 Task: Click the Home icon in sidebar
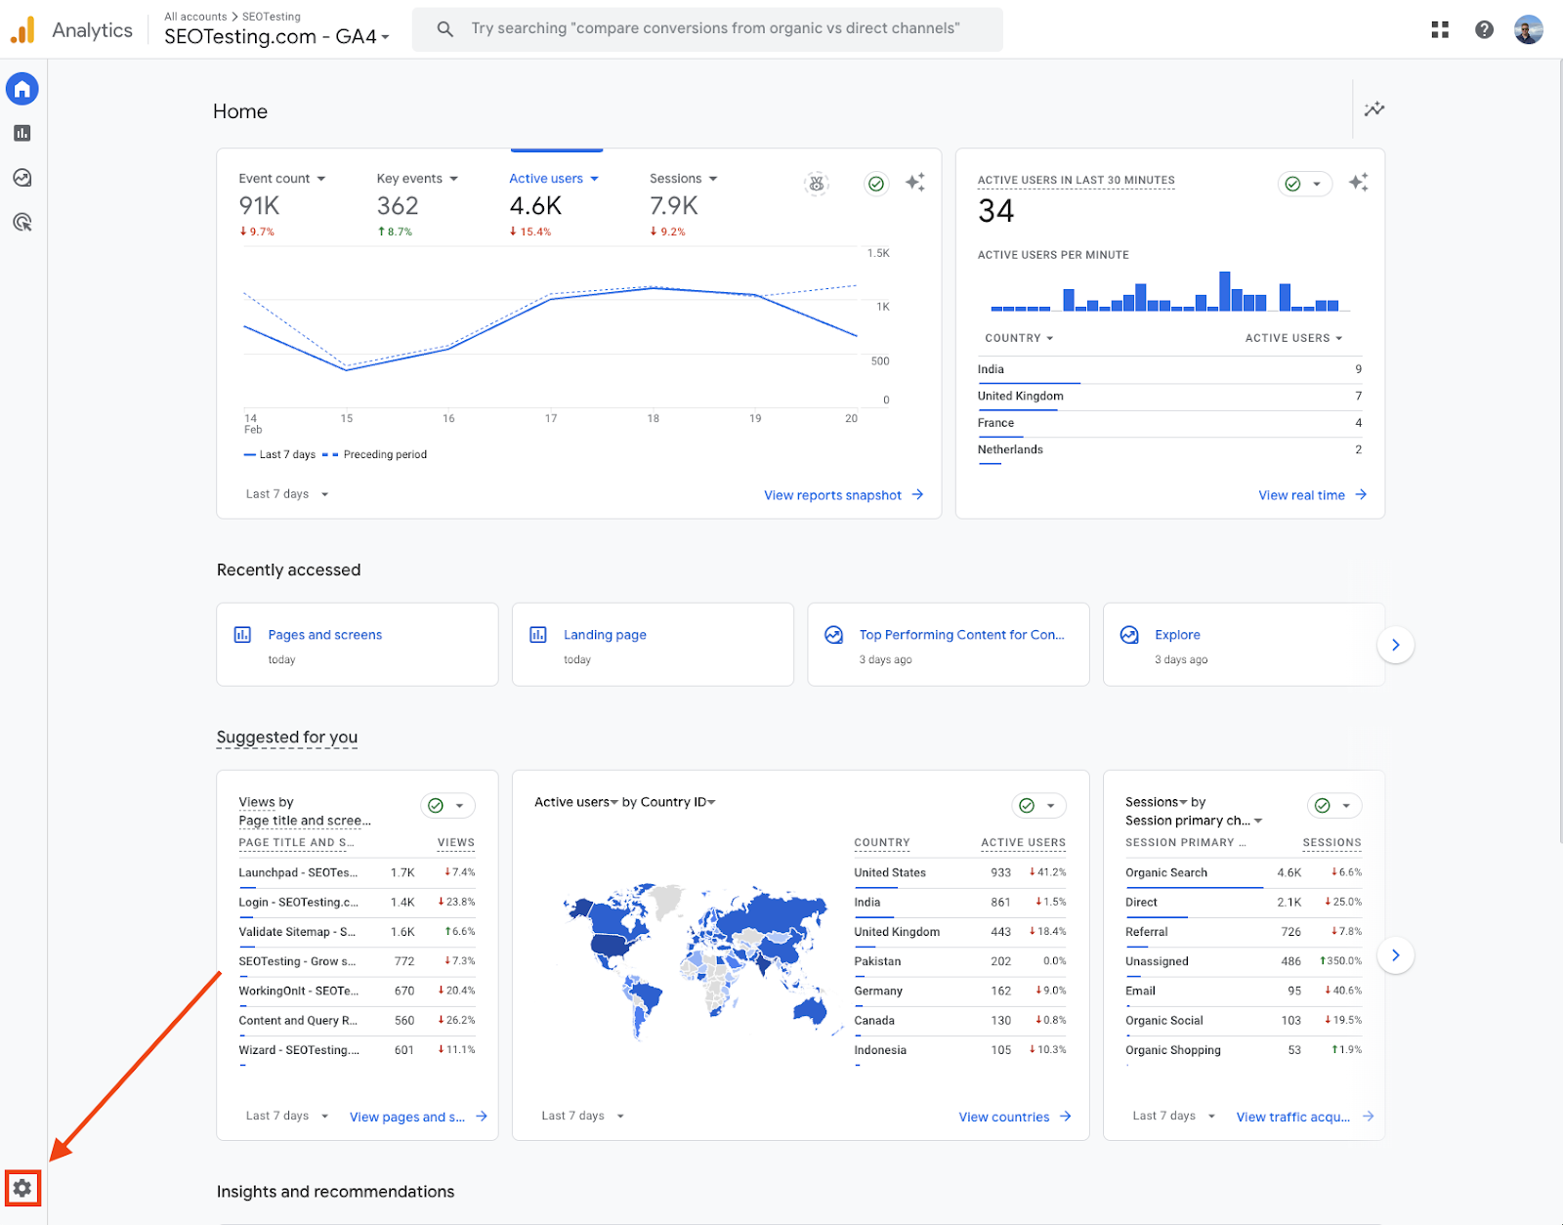(x=22, y=89)
